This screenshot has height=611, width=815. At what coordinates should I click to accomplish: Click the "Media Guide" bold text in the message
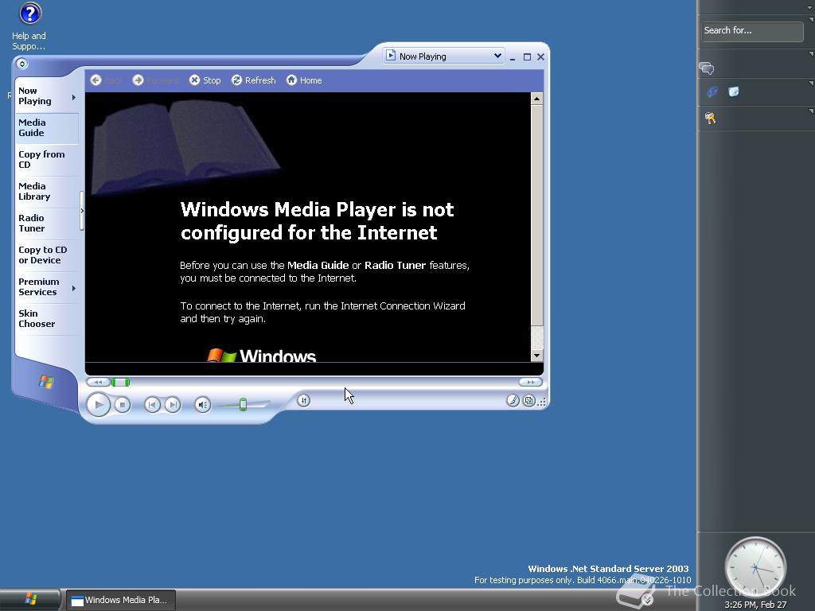click(318, 265)
